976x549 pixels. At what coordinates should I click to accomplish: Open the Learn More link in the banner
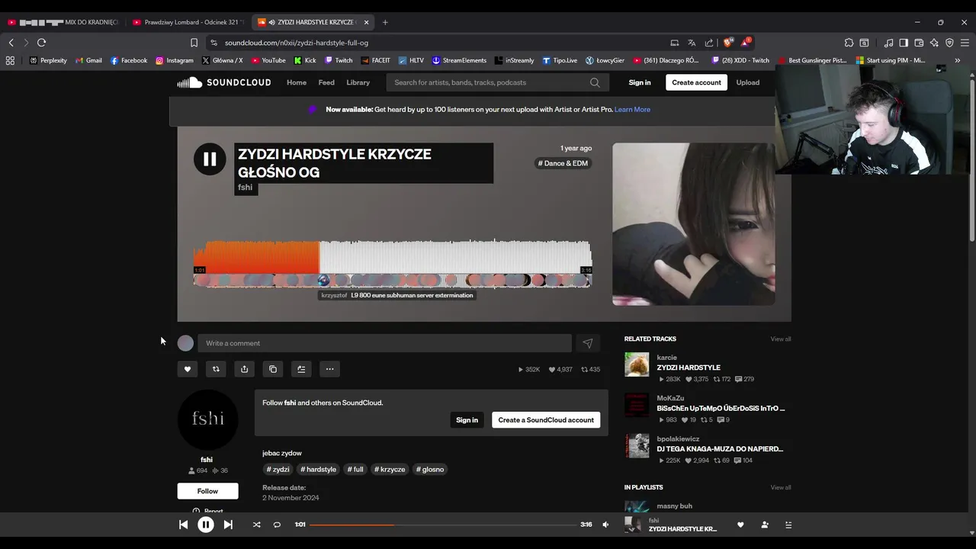pos(632,110)
